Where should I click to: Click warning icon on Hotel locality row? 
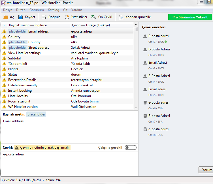(4, 96)
